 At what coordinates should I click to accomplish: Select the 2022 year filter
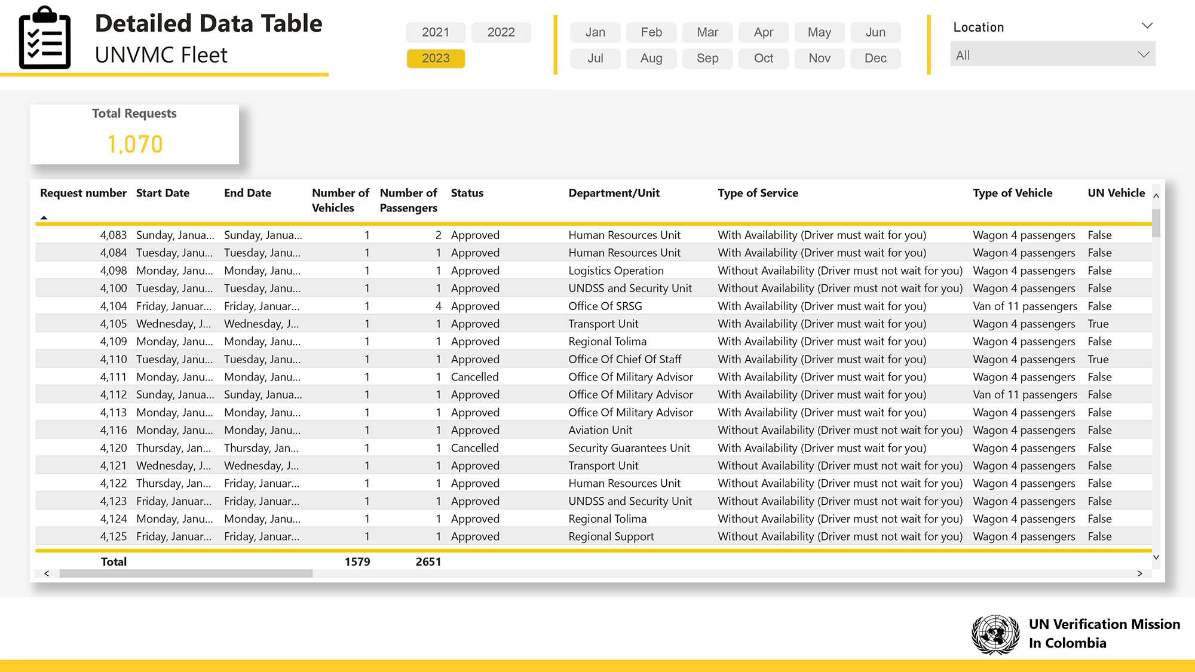pos(501,32)
